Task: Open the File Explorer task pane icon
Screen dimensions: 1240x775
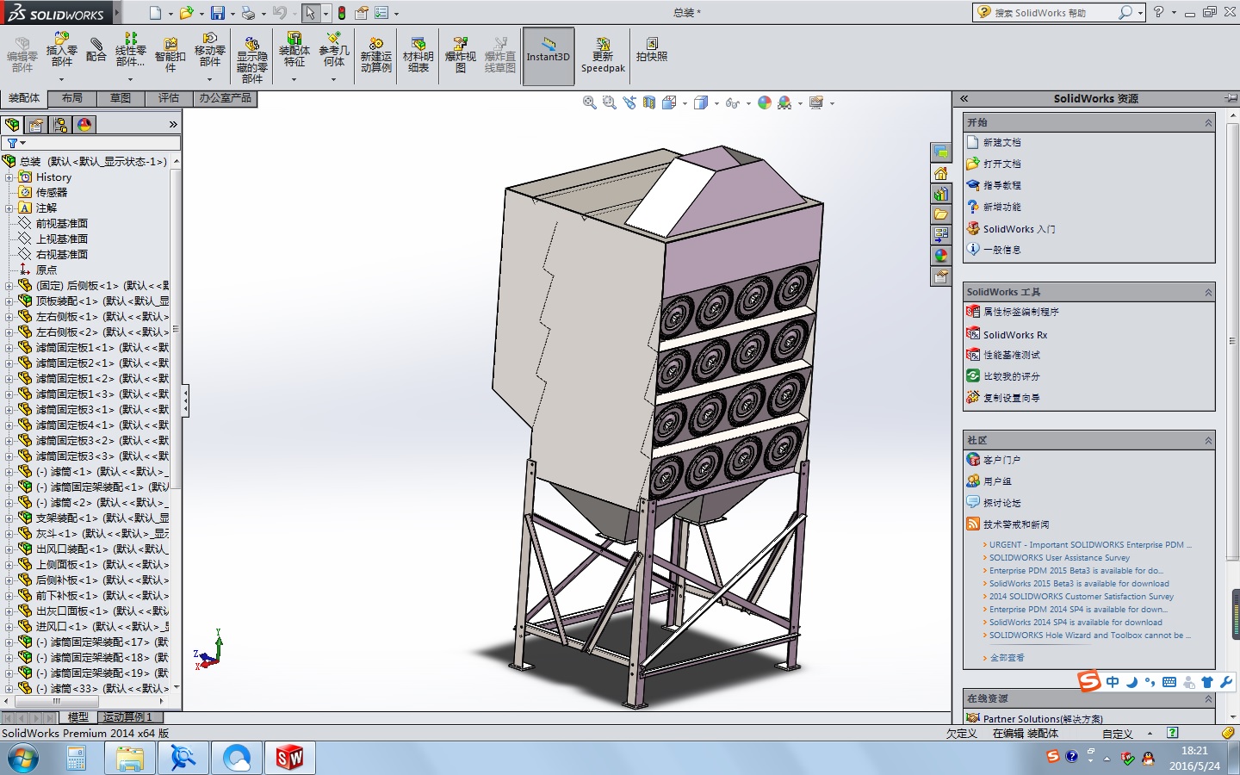Action: point(941,214)
